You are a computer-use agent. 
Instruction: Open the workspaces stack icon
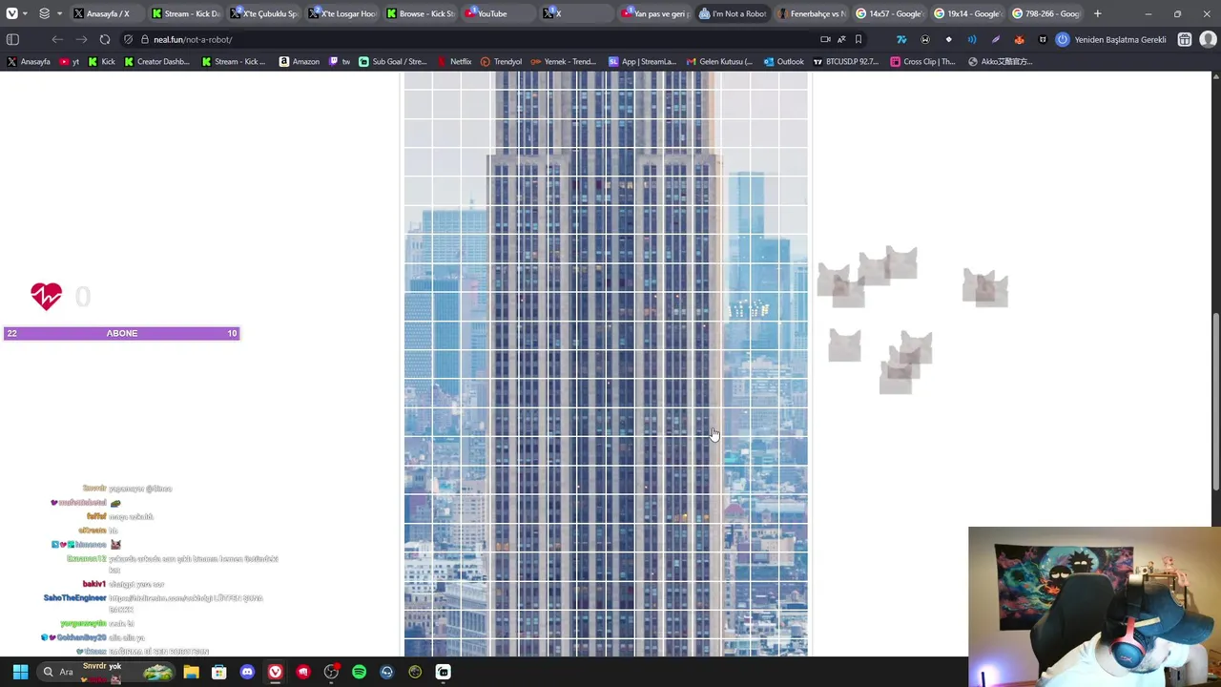coord(44,13)
